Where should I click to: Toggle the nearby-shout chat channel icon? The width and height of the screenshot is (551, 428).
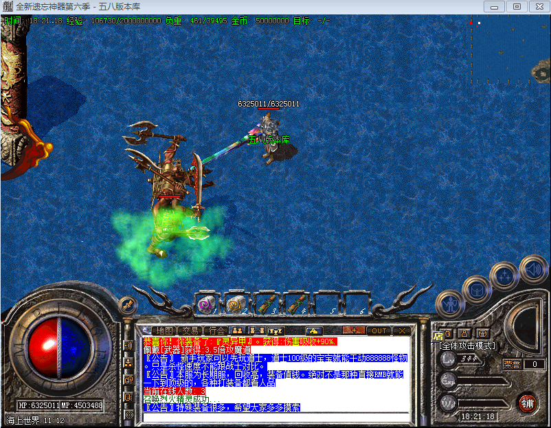(128, 346)
